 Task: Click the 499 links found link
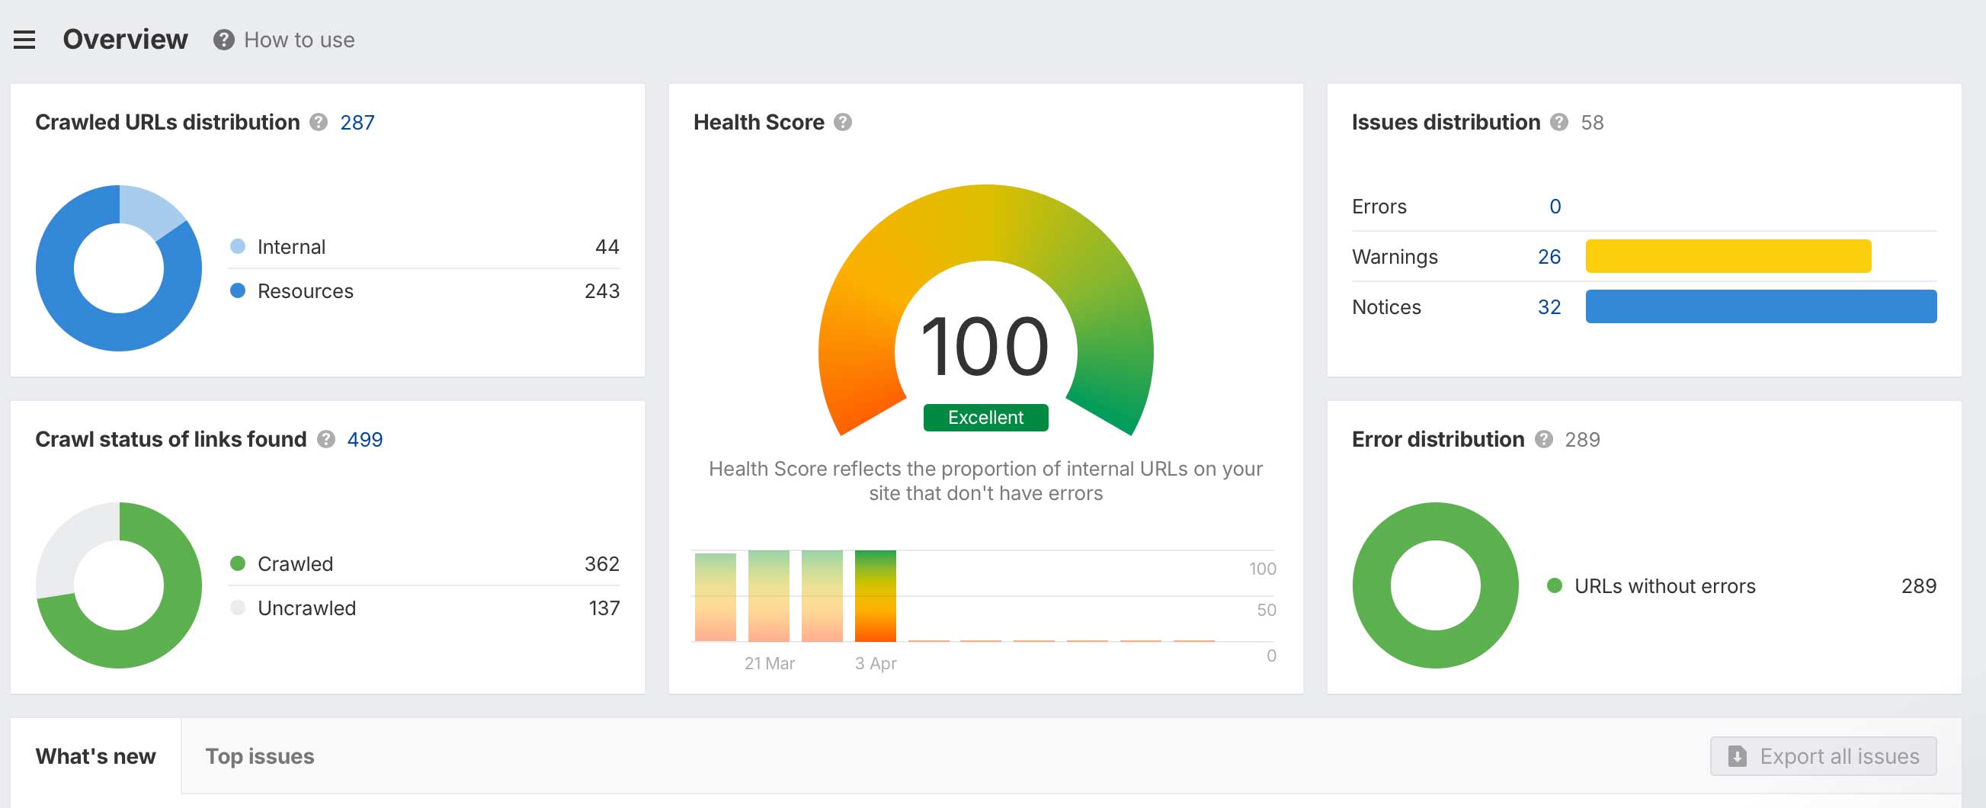pos(366,440)
